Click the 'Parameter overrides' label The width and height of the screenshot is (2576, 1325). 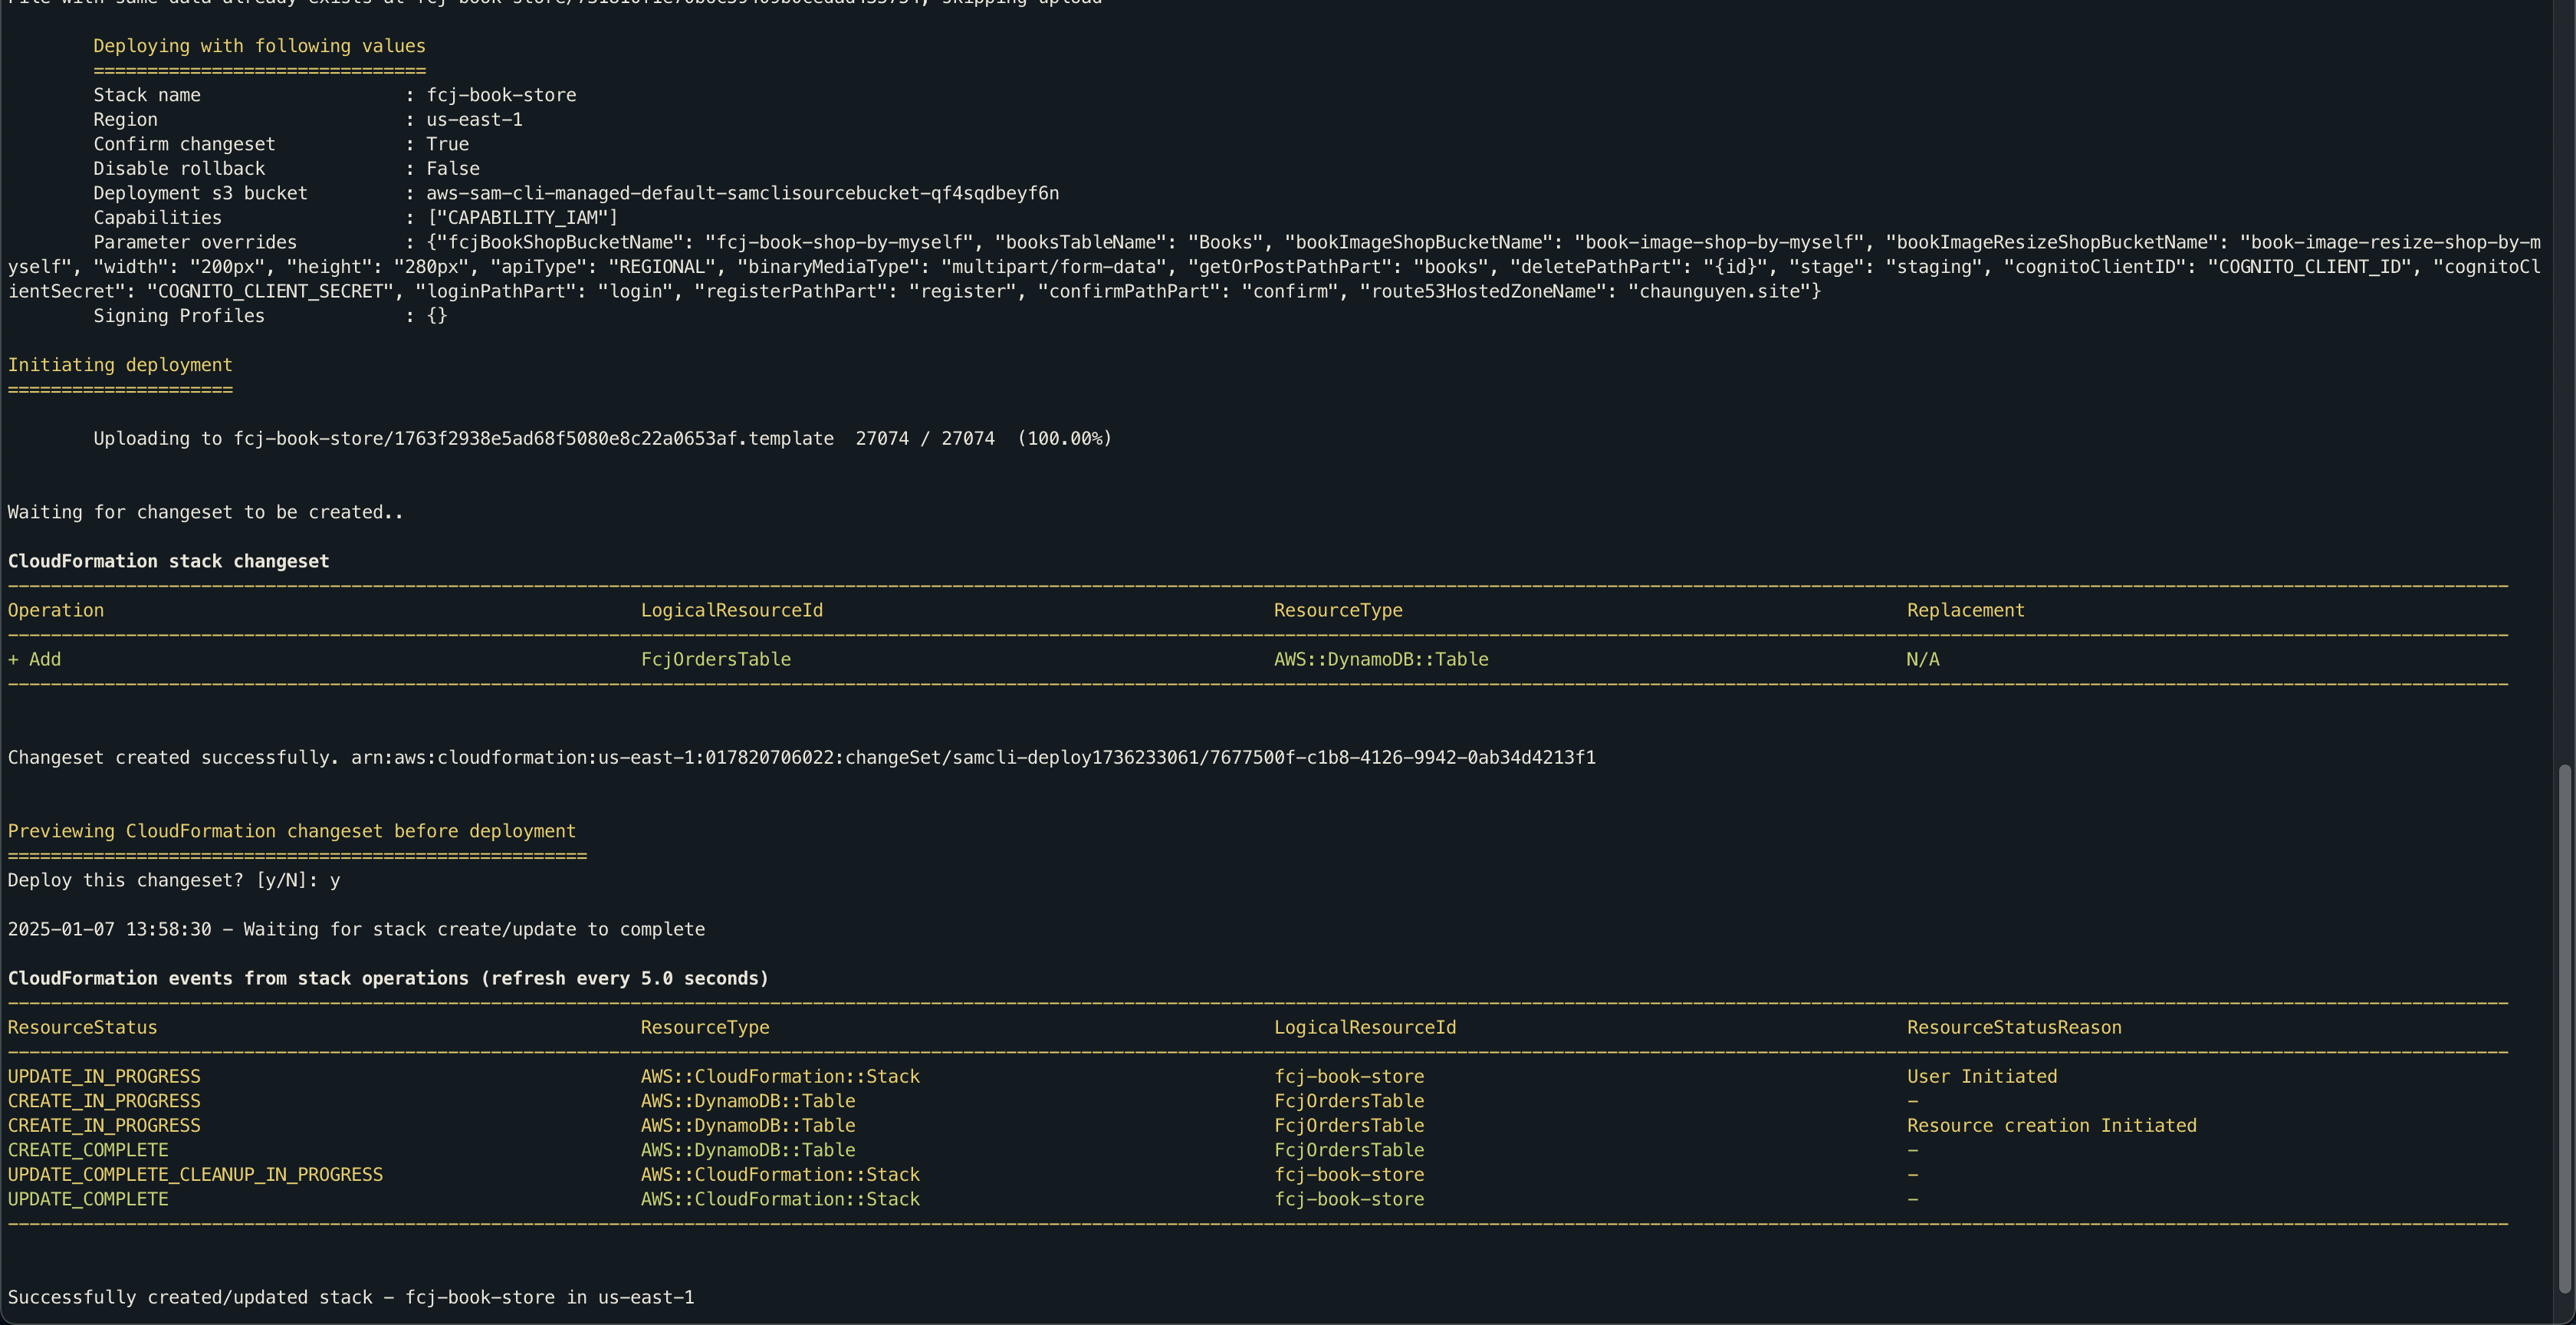coord(195,242)
